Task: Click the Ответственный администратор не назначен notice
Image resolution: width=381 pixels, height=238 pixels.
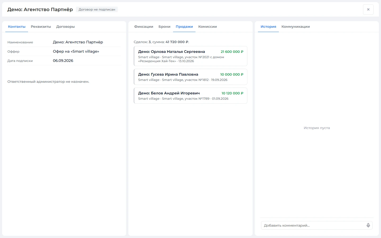Action: [x=48, y=82]
